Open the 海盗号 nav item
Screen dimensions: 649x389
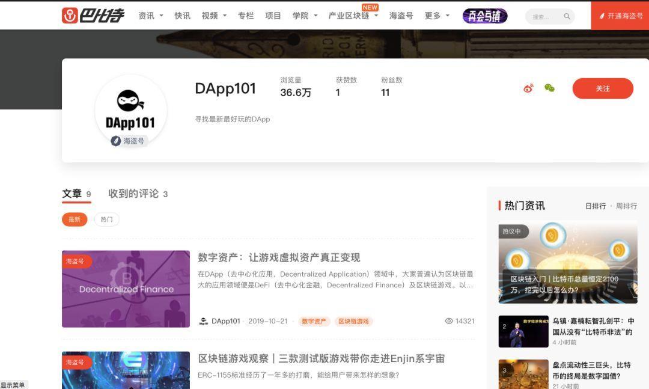point(401,16)
